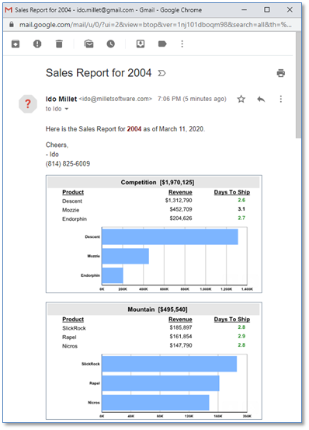Image resolution: width=309 pixels, height=430 pixels.
Task: Open the Labels icon in toolbar
Action: coord(162,44)
